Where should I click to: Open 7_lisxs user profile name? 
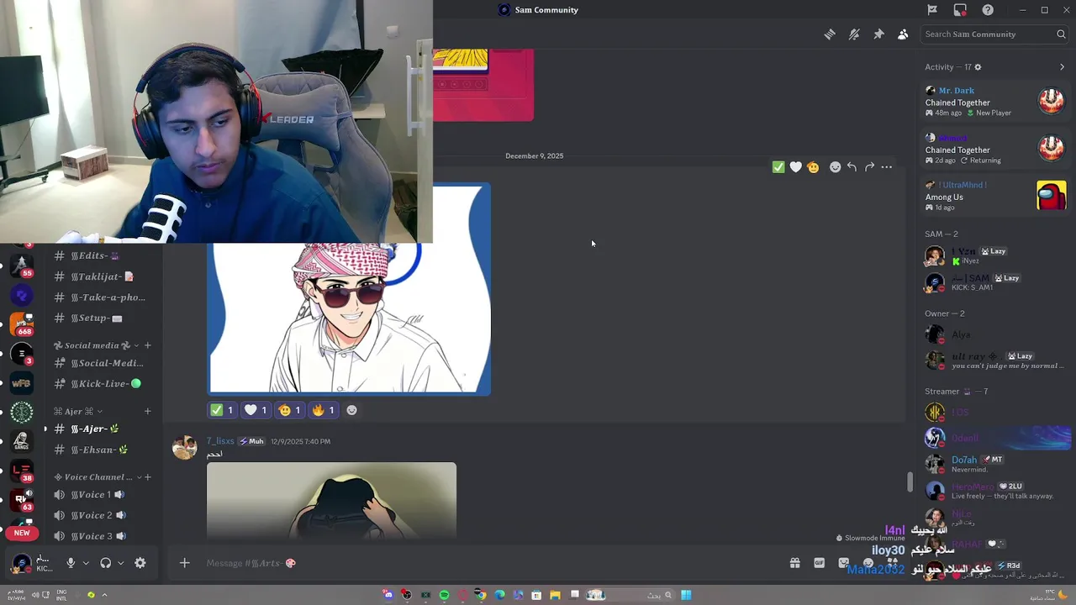220,441
